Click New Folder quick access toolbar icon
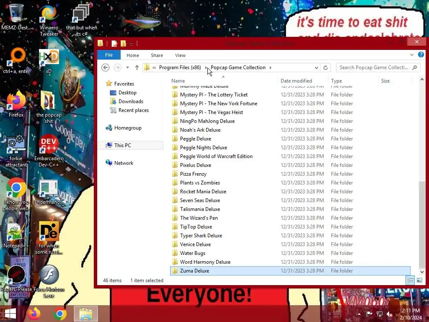 click(x=124, y=43)
